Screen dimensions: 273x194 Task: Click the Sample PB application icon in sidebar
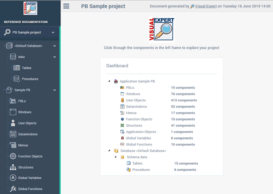click(x=9, y=90)
